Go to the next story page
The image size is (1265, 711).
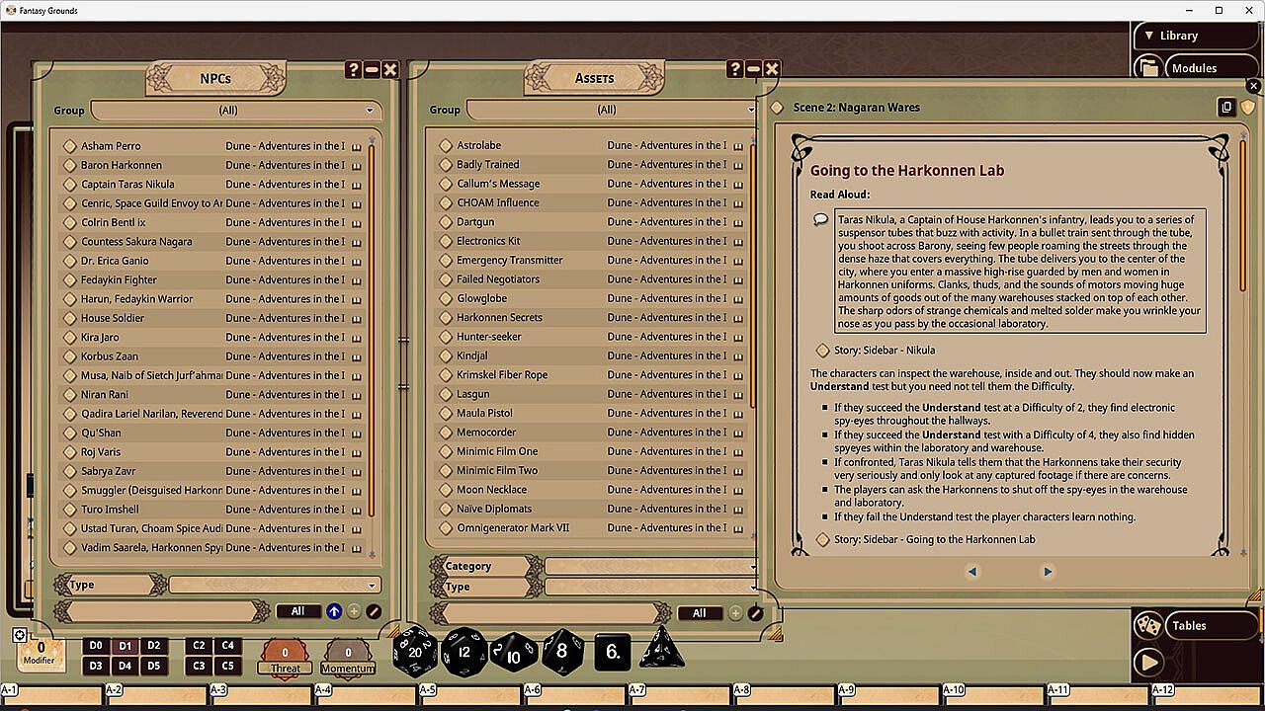[x=1048, y=571]
